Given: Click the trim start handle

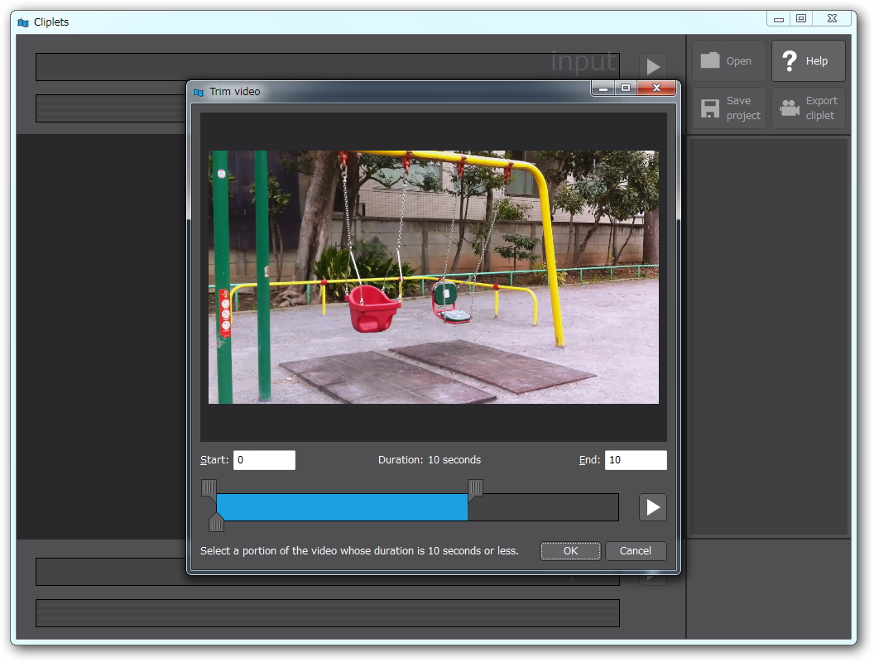Looking at the screenshot, I should [209, 489].
